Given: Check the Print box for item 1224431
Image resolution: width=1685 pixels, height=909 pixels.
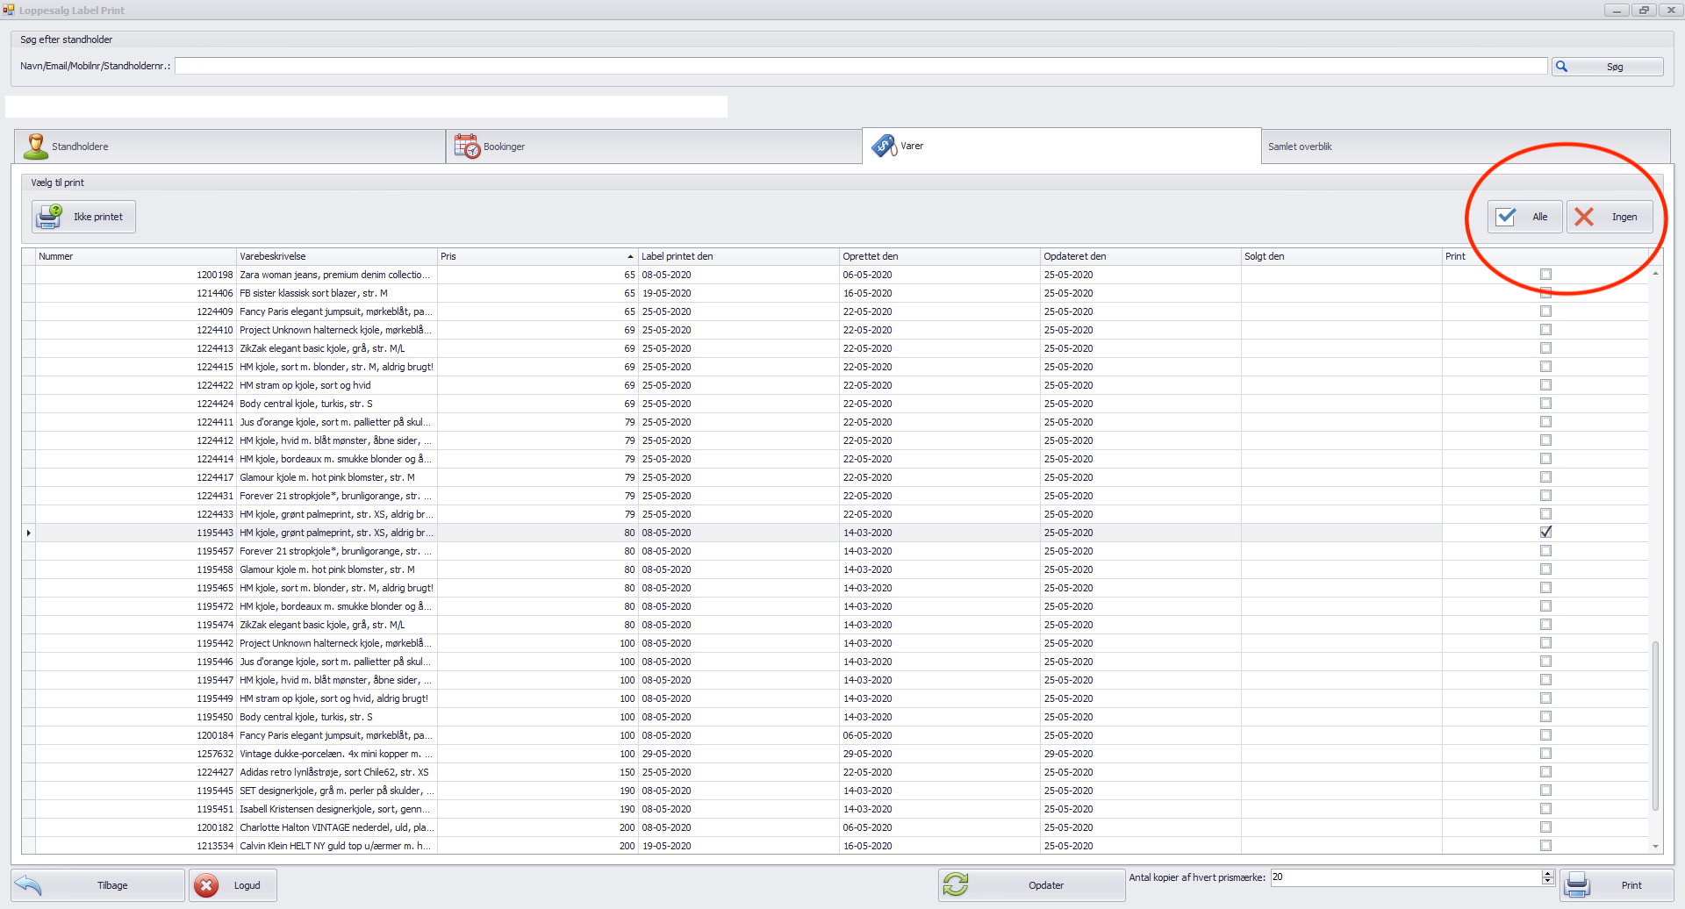Looking at the screenshot, I should [x=1546, y=496].
